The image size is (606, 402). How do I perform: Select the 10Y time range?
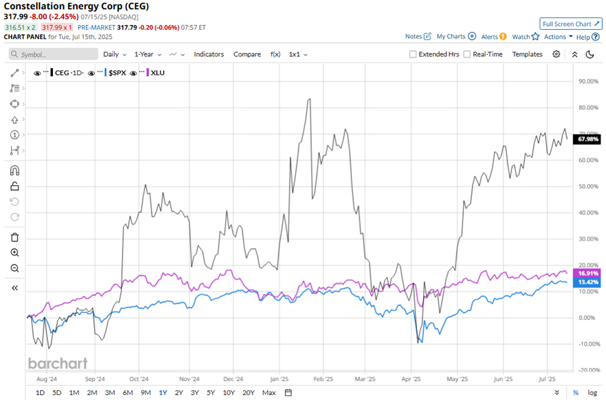pos(228,393)
